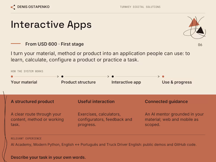
Task: Click the Your material step label
Action: [24, 82]
